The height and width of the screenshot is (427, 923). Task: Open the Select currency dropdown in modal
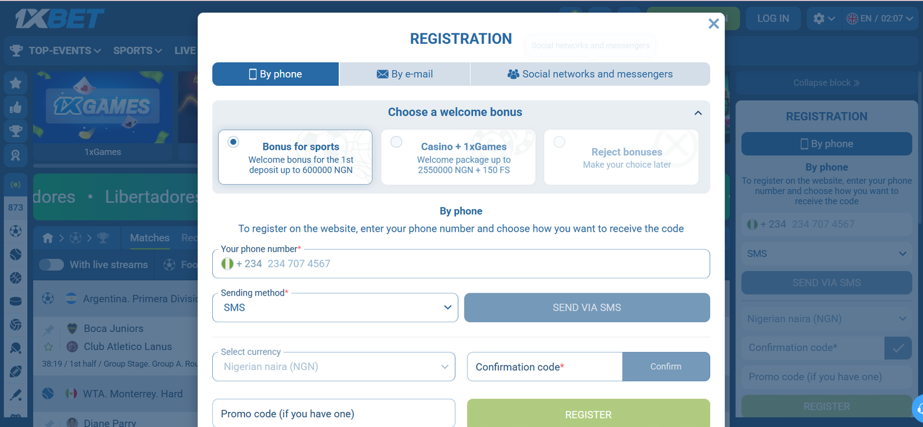[x=334, y=366]
